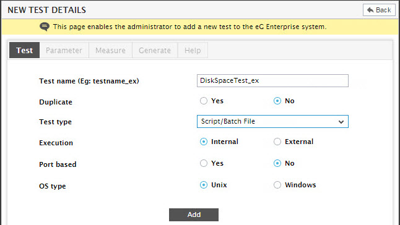This screenshot has width=400, height=225.
Task: Pick Unix as OS type
Action: pos(204,185)
